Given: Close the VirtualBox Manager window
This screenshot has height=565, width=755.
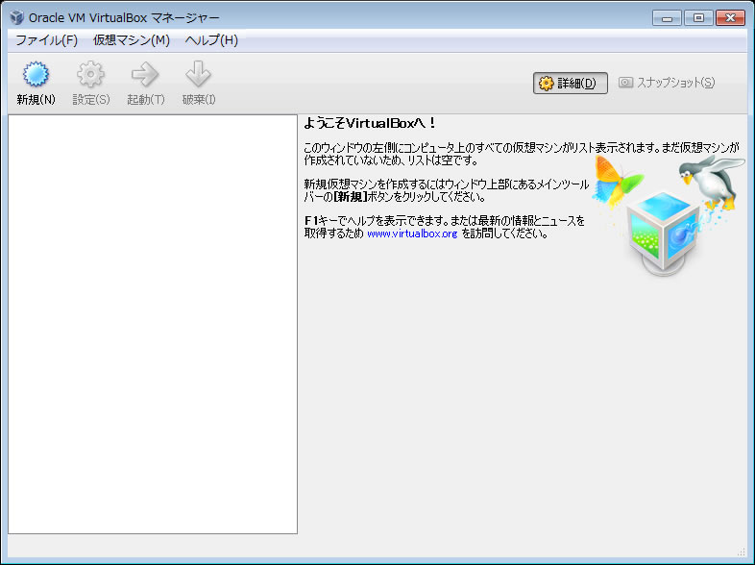Looking at the screenshot, I should [x=730, y=18].
